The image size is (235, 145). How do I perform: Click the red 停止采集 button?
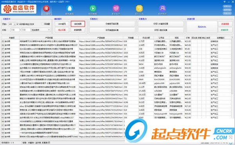pos(62,30)
